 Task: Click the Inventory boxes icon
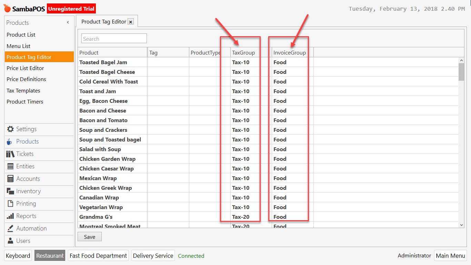coord(10,191)
